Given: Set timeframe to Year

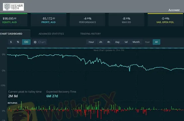Looking at the screenshot, I should click(x=147, y=42).
